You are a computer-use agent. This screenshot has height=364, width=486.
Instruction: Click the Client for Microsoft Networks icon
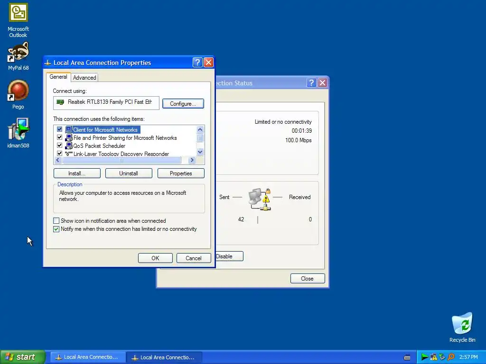[69, 129]
